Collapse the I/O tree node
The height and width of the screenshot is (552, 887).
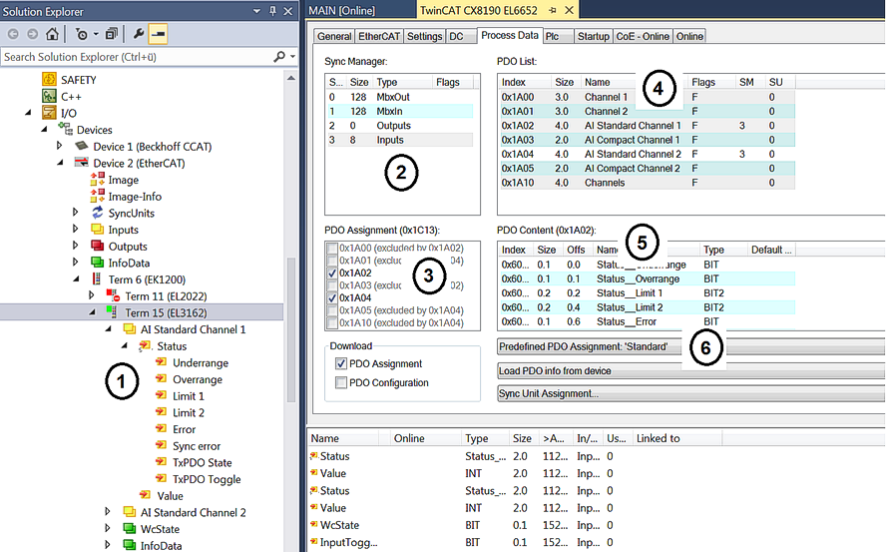28,113
